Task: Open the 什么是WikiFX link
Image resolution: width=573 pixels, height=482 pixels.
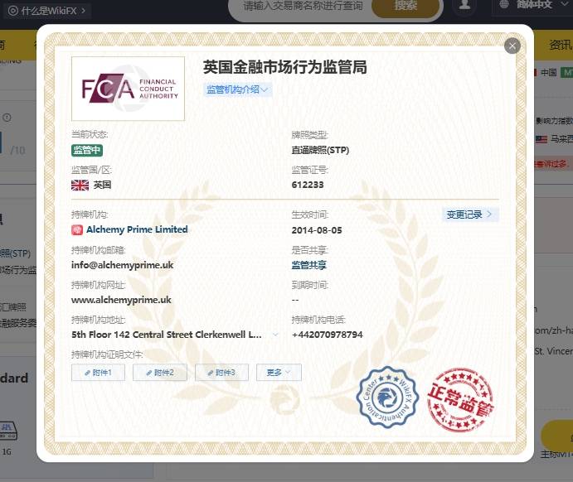Action: tap(47, 11)
